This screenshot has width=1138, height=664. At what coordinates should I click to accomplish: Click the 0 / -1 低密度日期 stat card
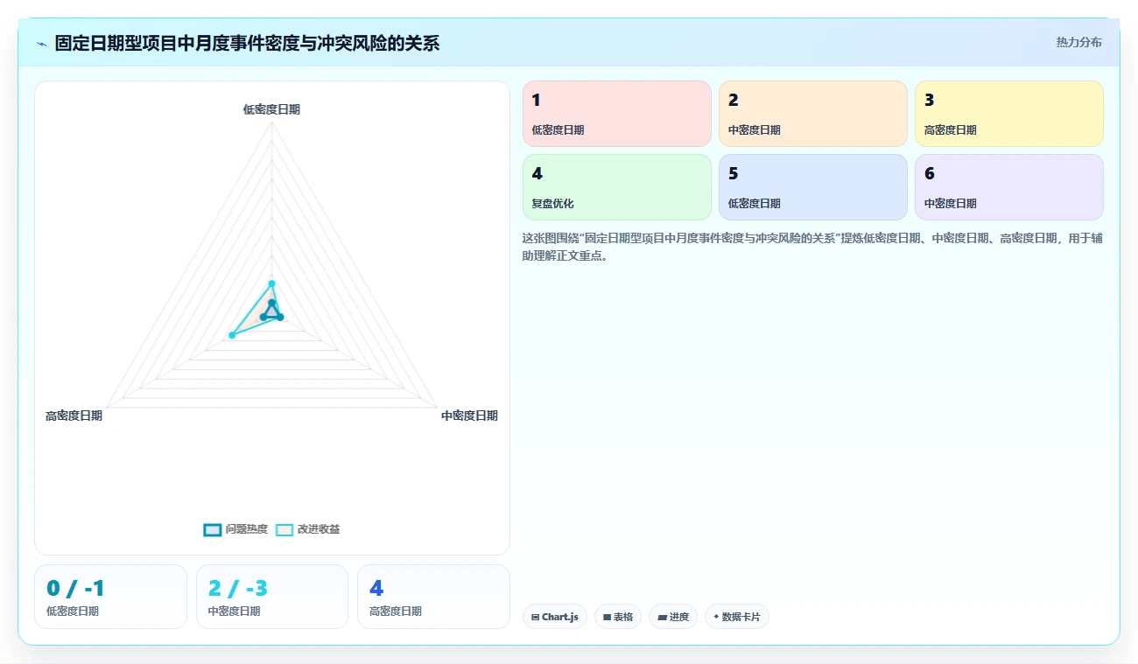click(x=110, y=597)
